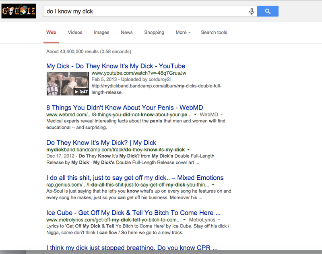The image size is (322, 254).
Task: Click the 'Feb 5, 2013 - Uploaded by corduroy2l' text
Action: coord(131,79)
